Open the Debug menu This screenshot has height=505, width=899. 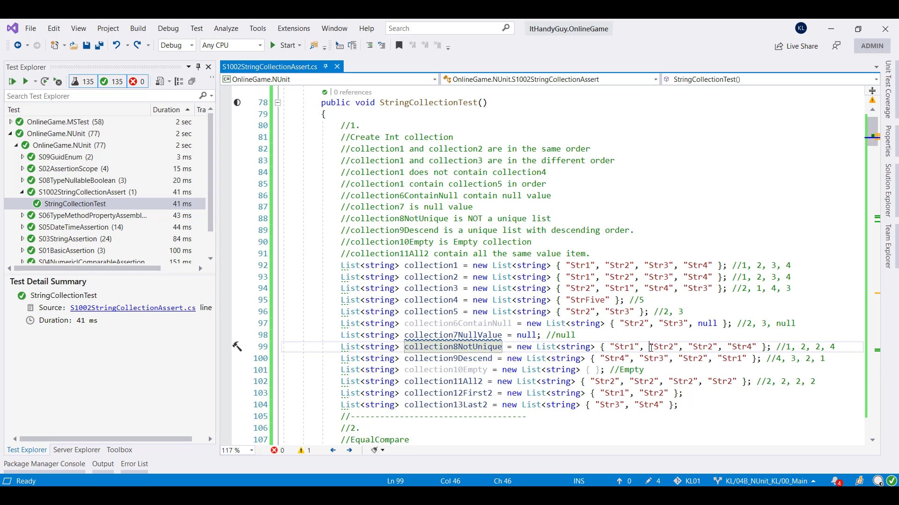[168, 29]
